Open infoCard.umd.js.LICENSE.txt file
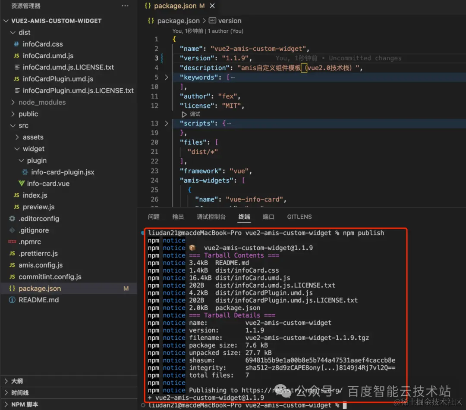Screen dimensions: 466x410 [68, 67]
